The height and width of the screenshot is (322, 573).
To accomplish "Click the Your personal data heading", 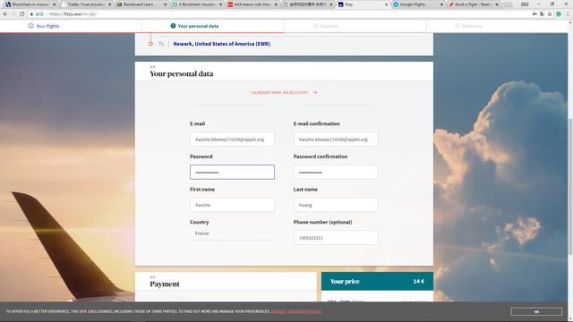I will (181, 73).
